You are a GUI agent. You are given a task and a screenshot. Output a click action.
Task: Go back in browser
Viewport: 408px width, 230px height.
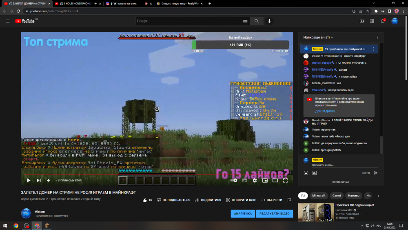(x=4, y=11)
